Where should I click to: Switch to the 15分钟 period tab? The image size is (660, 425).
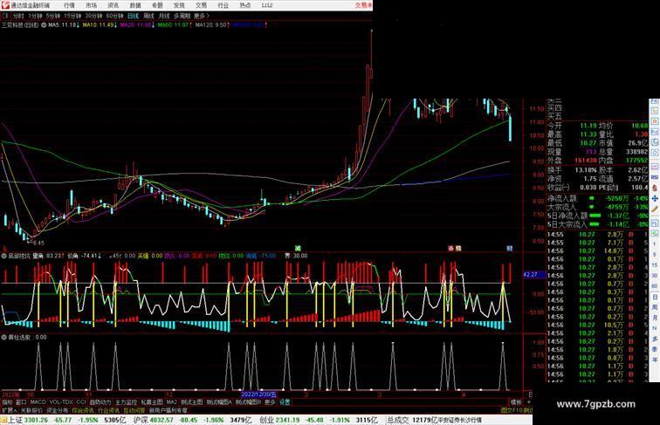pyautogui.click(x=72, y=16)
